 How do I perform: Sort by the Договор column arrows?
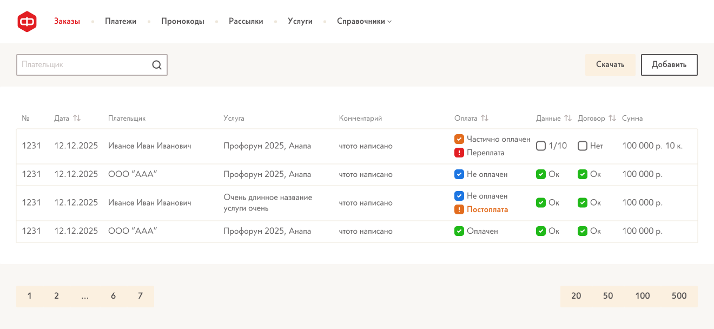pos(612,118)
